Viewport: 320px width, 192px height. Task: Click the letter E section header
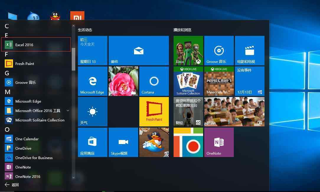click(6, 35)
